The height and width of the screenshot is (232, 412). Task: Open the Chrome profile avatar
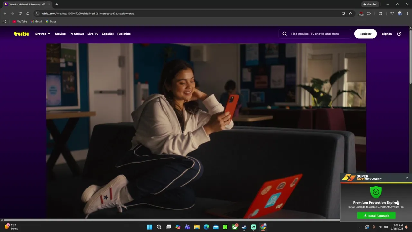tap(400, 14)
